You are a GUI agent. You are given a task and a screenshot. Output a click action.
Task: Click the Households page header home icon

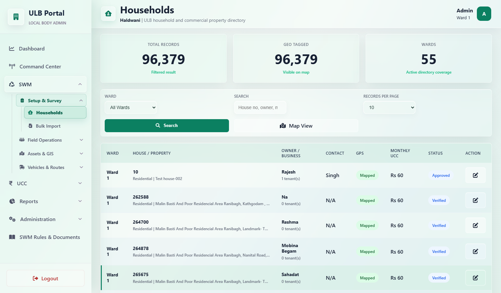pyautogui.click(x=108, y=14)
